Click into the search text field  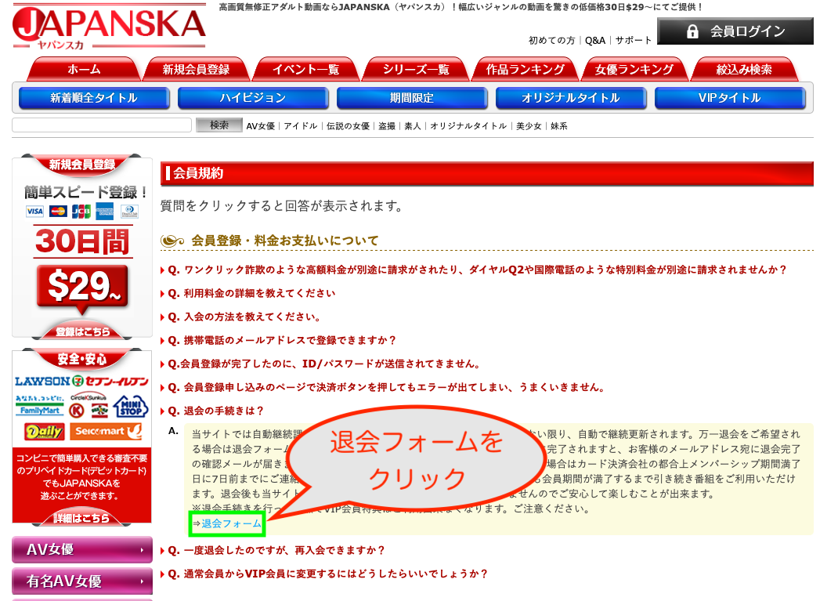point(102,125)
